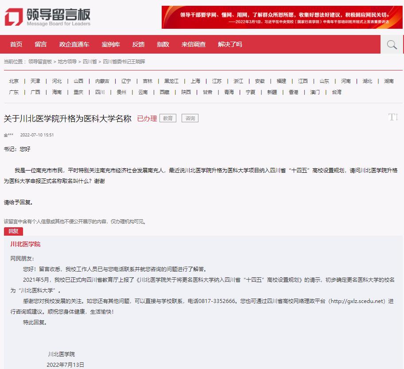Click the 教育 tag on the message
Image resolution: width=404 pixels, height=369 pixels.
pyautogui.click(x=167, y=118)
